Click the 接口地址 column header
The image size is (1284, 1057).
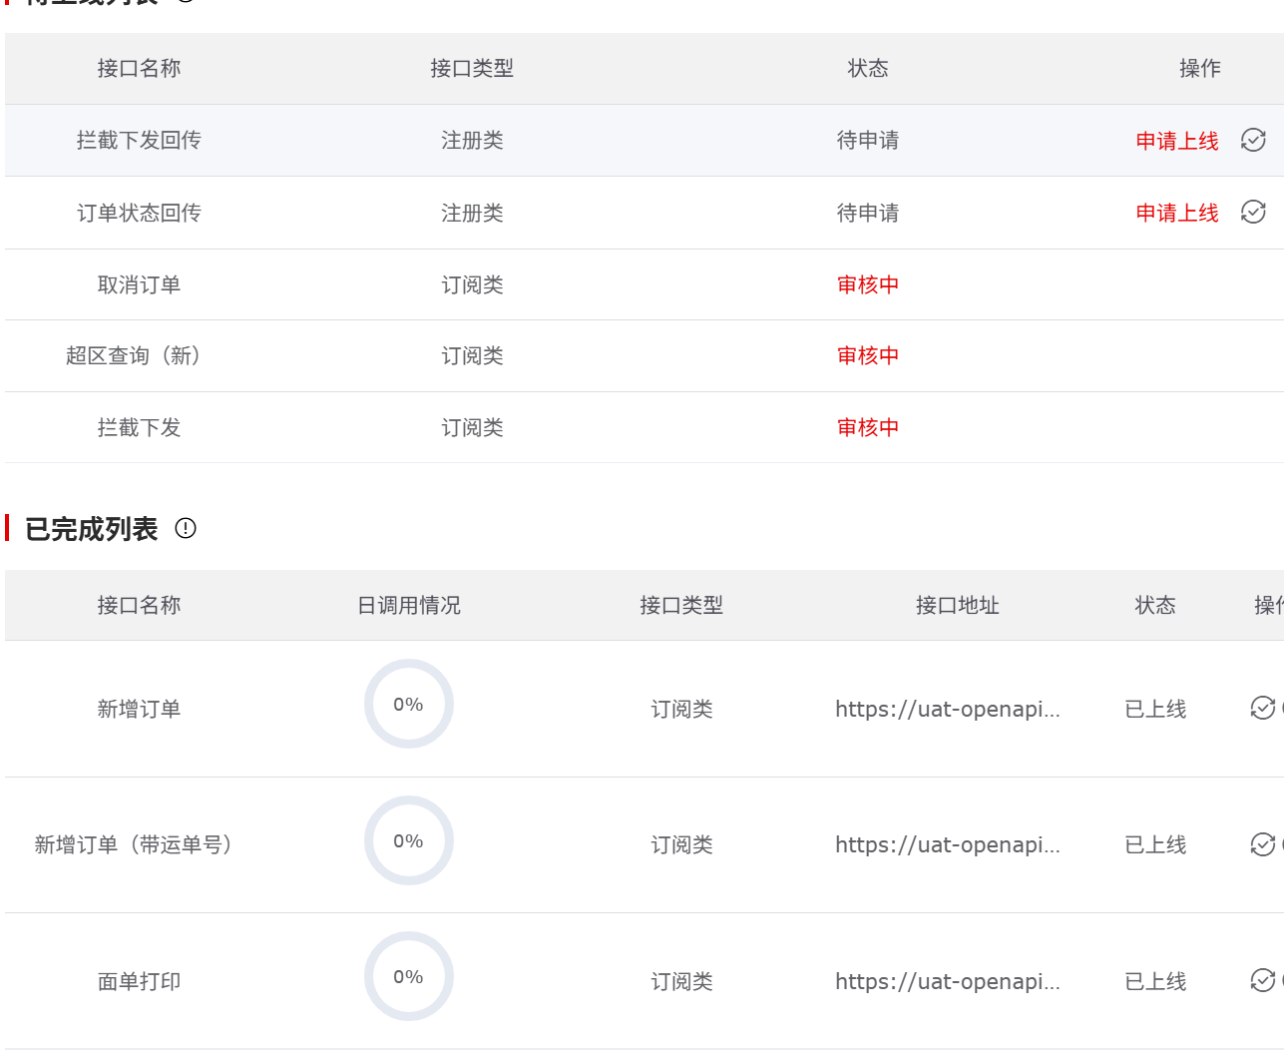pyautogui.click(x=958, y=605)
